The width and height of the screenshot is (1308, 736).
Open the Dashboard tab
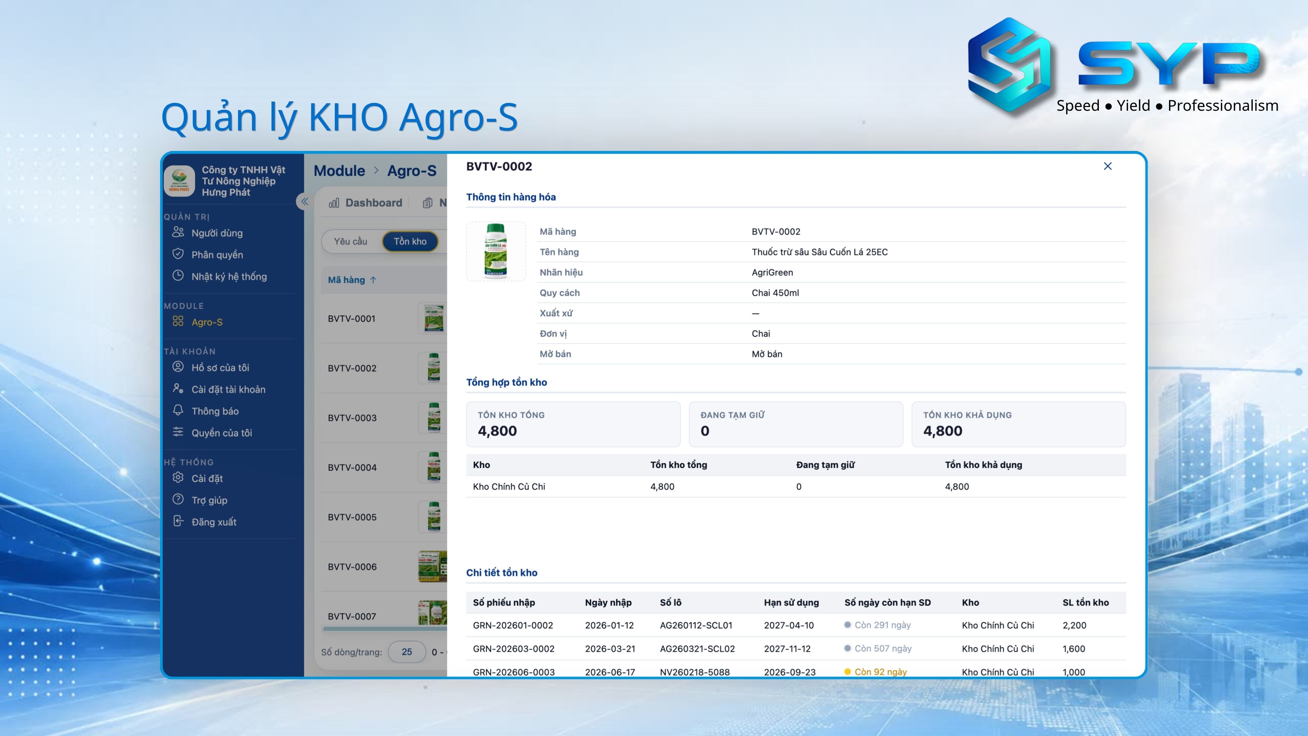tap(365, 203)
